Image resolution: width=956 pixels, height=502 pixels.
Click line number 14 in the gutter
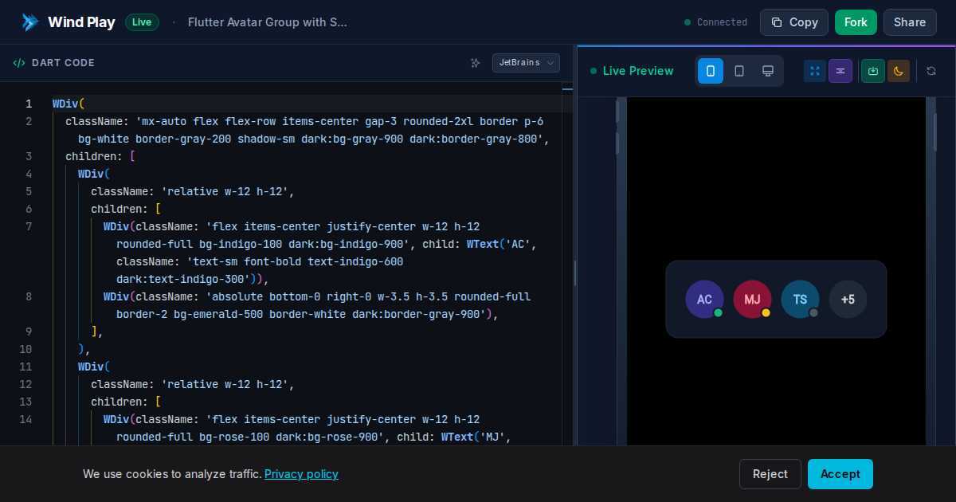tap(26, 419)
